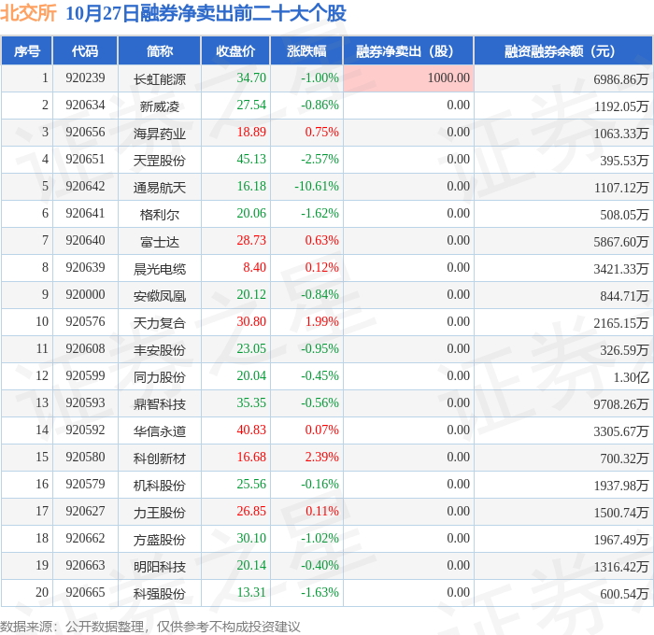The image size is (654, 635).
Task: Click closing price 35.35
Action: click(251, 403)
